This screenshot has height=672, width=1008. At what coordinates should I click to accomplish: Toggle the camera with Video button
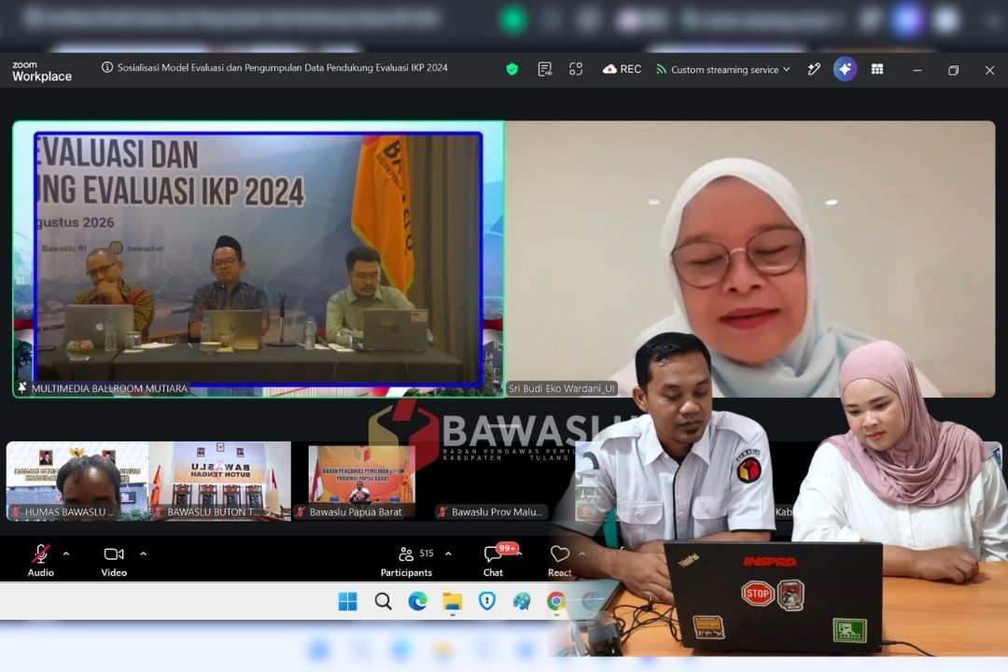(x=114, y=561)
